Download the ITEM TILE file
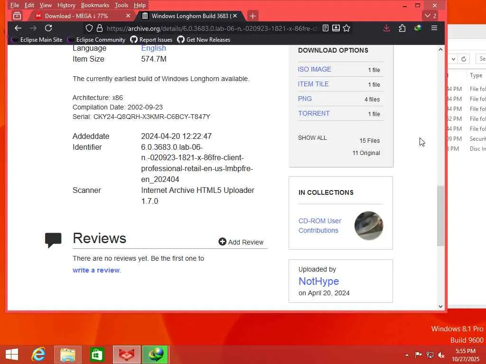 pos(313,84)
